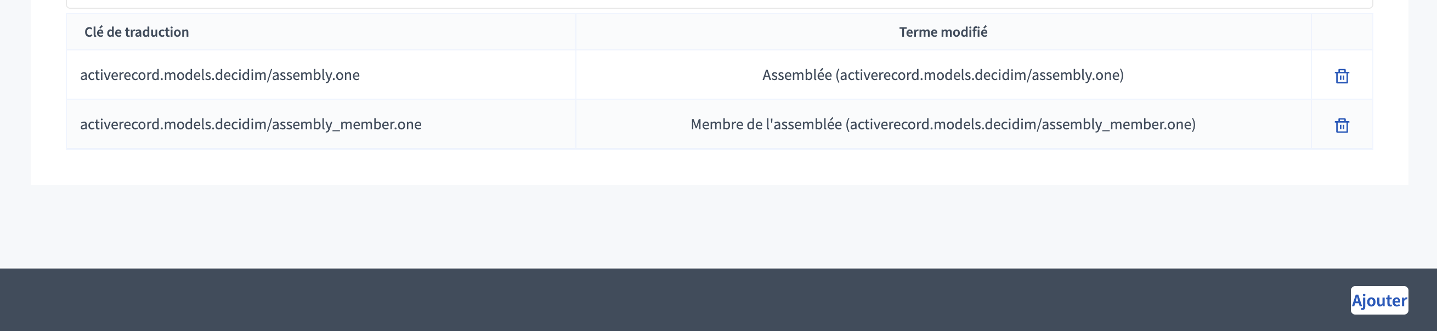The image size is (1437, 331).
Task: Select the 'Clé de traduction' column header
Action: coord(137,32)
